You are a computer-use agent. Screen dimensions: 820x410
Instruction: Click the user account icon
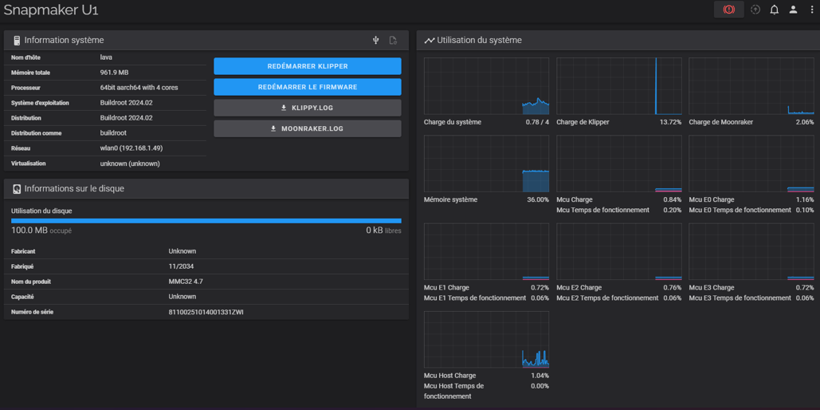pos(793,10)
